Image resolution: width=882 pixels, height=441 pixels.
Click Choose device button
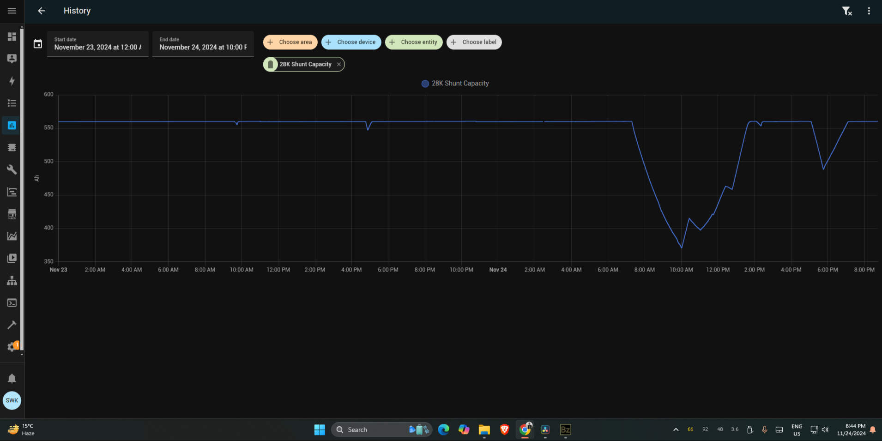351,42
